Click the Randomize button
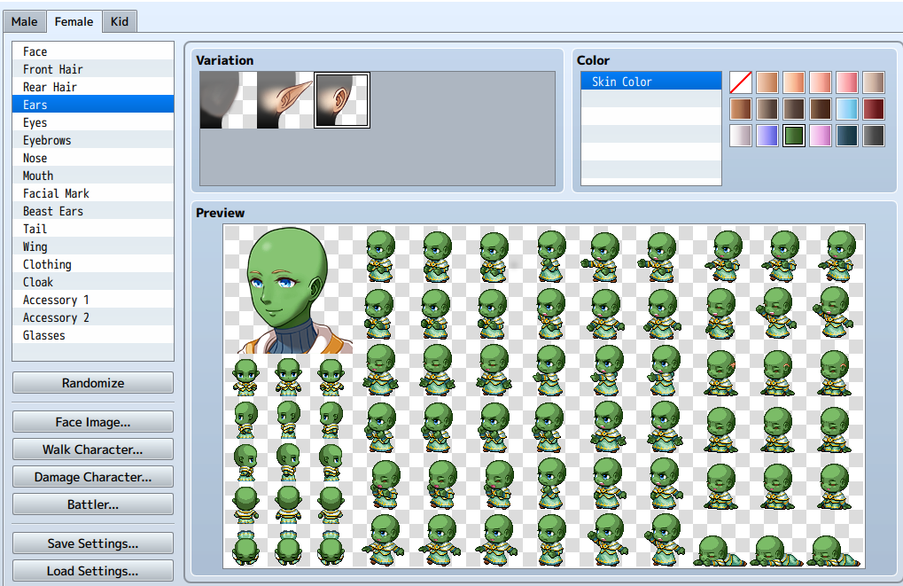 93,383
